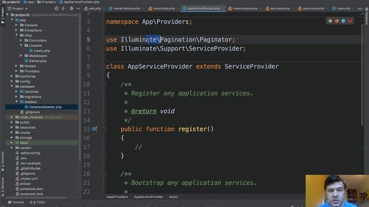The image size is (369, 207).
Task: Open the artisan file
Action: tap(25, 184)
